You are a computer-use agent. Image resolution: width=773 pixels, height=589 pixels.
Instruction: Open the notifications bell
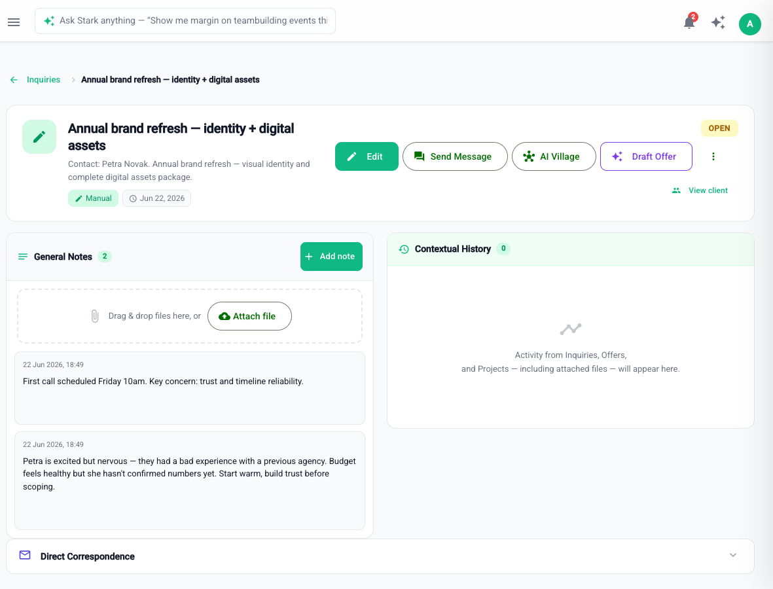[689, 22]
